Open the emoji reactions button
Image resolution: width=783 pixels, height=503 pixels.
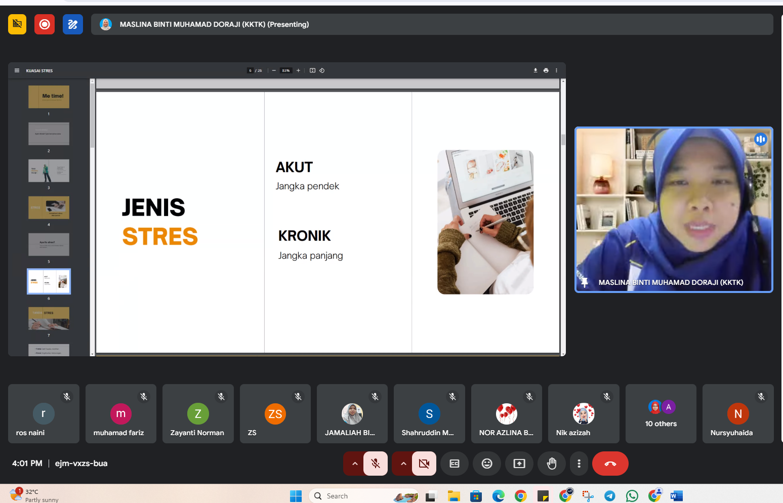tap(487, 464)
